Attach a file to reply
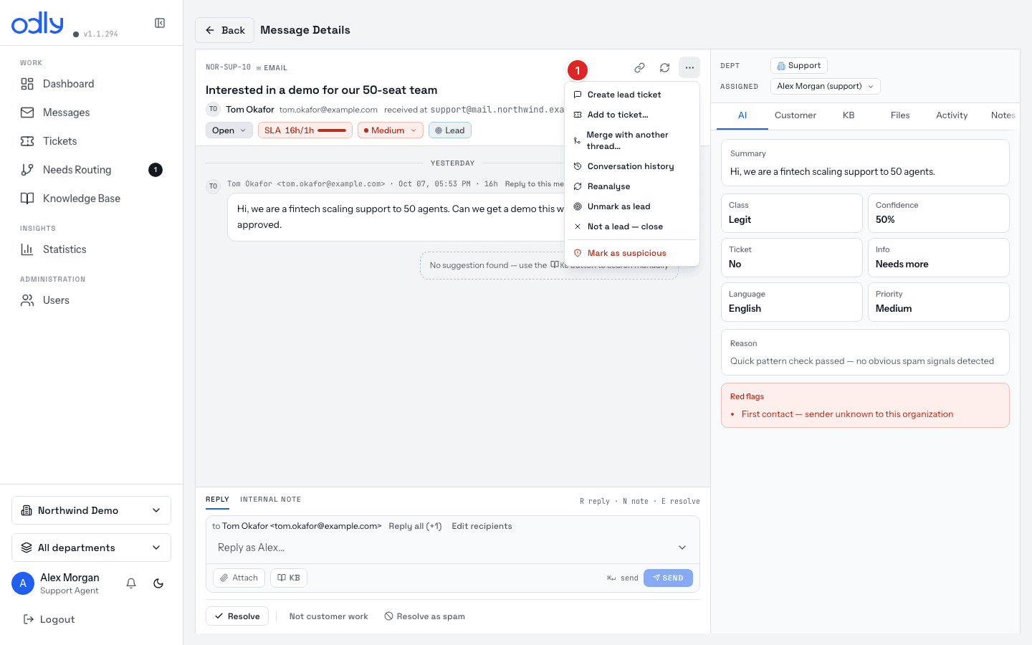Image resolution: width=1032 pixels, height=645 pixels. point(239,578)
